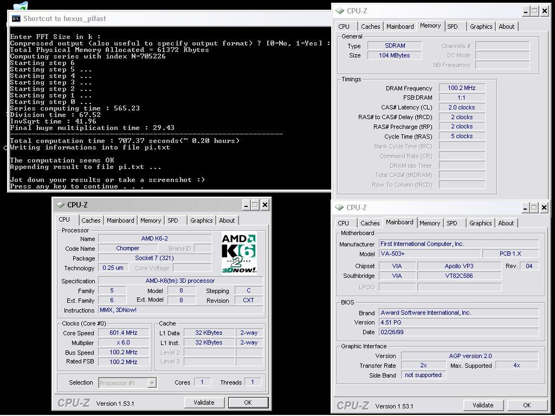Open the Caches tab in the Mainboard window
The image size is (555, 416).
(370, 223)
